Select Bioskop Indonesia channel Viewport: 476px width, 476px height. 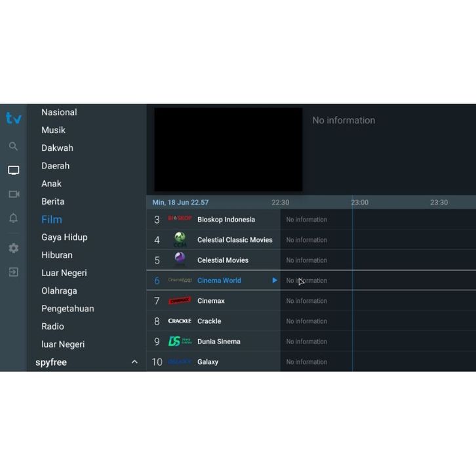coord(226,220)
